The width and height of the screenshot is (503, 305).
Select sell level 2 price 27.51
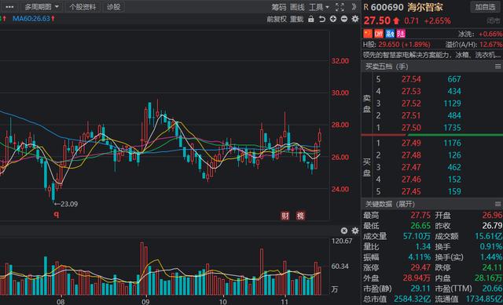click(411, 115)
